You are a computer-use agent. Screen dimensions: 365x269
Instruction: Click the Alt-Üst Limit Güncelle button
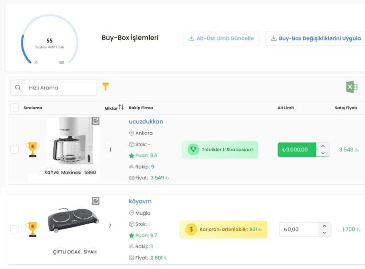pyautogui.click(x=221, y=38)
